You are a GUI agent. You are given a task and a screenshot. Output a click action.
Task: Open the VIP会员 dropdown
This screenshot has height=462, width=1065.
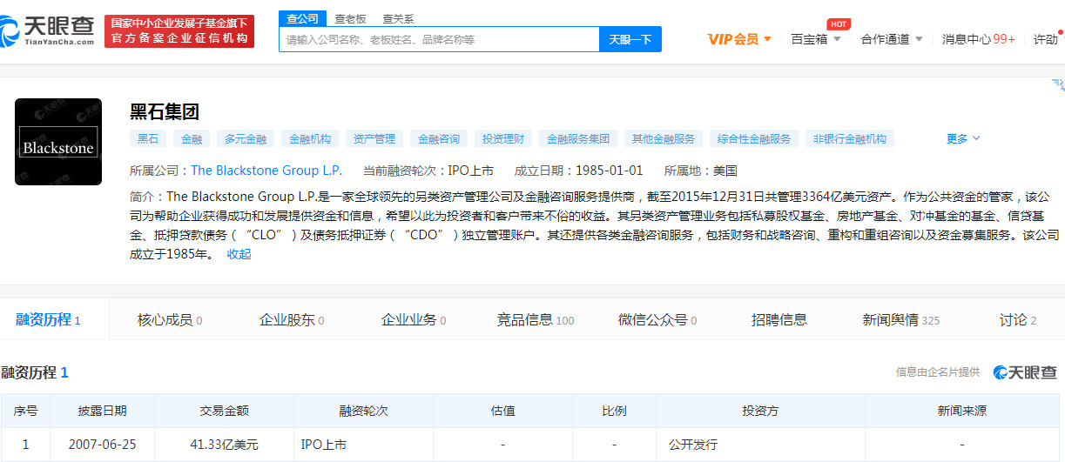[x=739, y=39]
